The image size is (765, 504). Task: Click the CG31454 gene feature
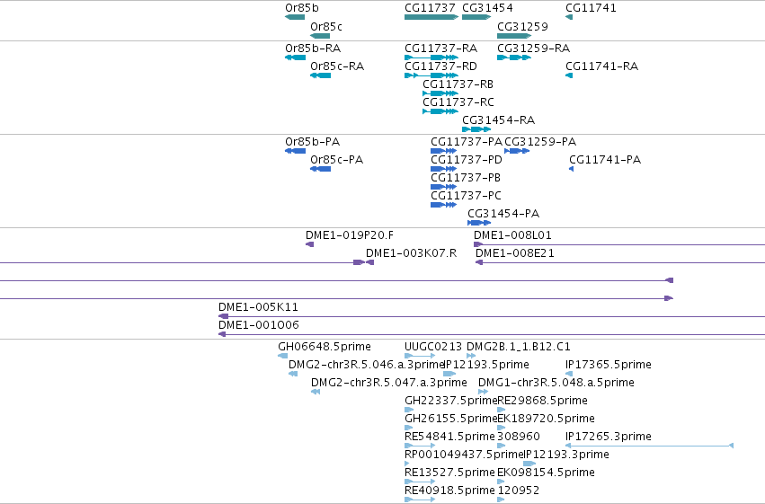click(476, 17)
